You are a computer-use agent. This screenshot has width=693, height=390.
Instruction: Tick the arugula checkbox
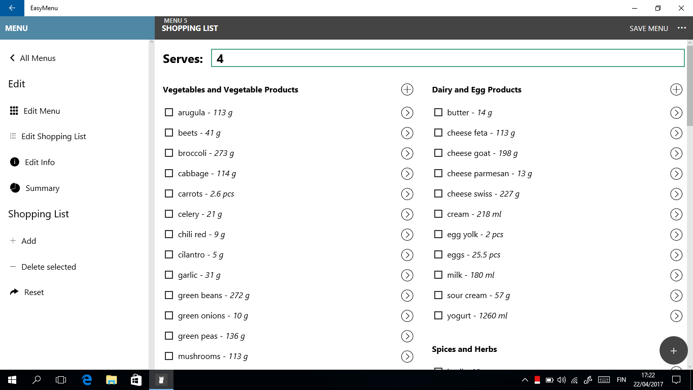pyautogui.click(x=169, y=112)
